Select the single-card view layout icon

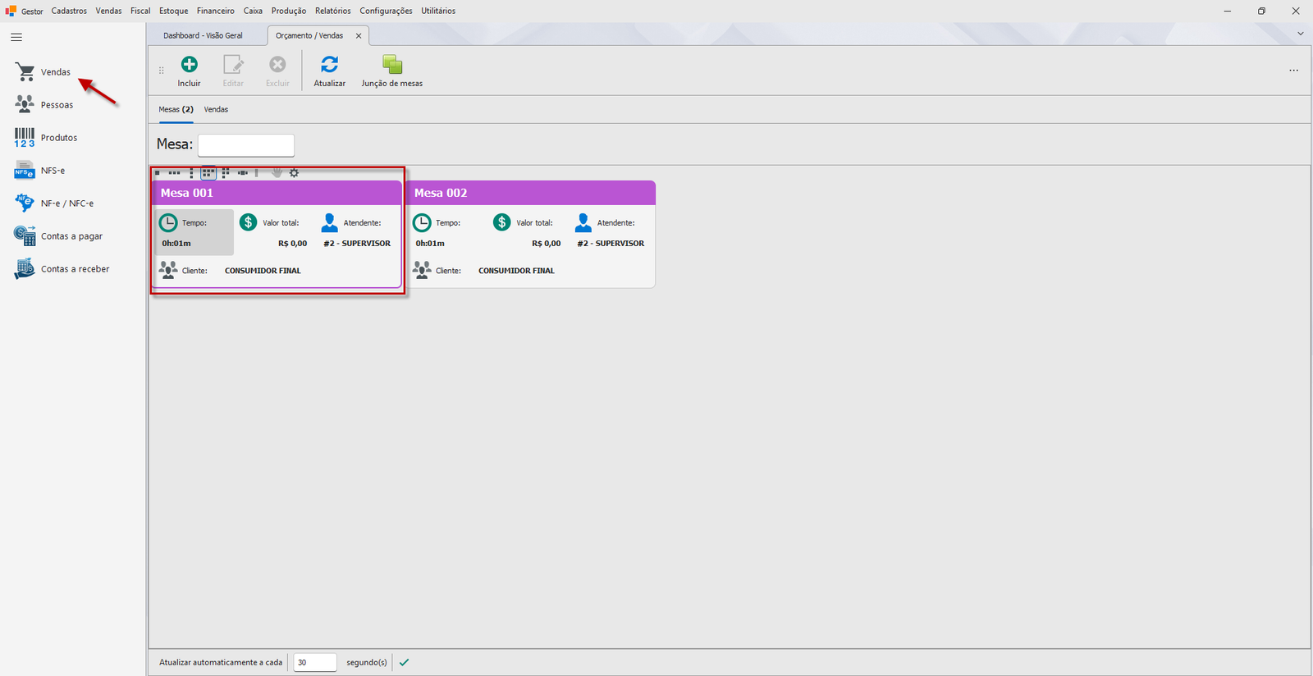(158, 173)
